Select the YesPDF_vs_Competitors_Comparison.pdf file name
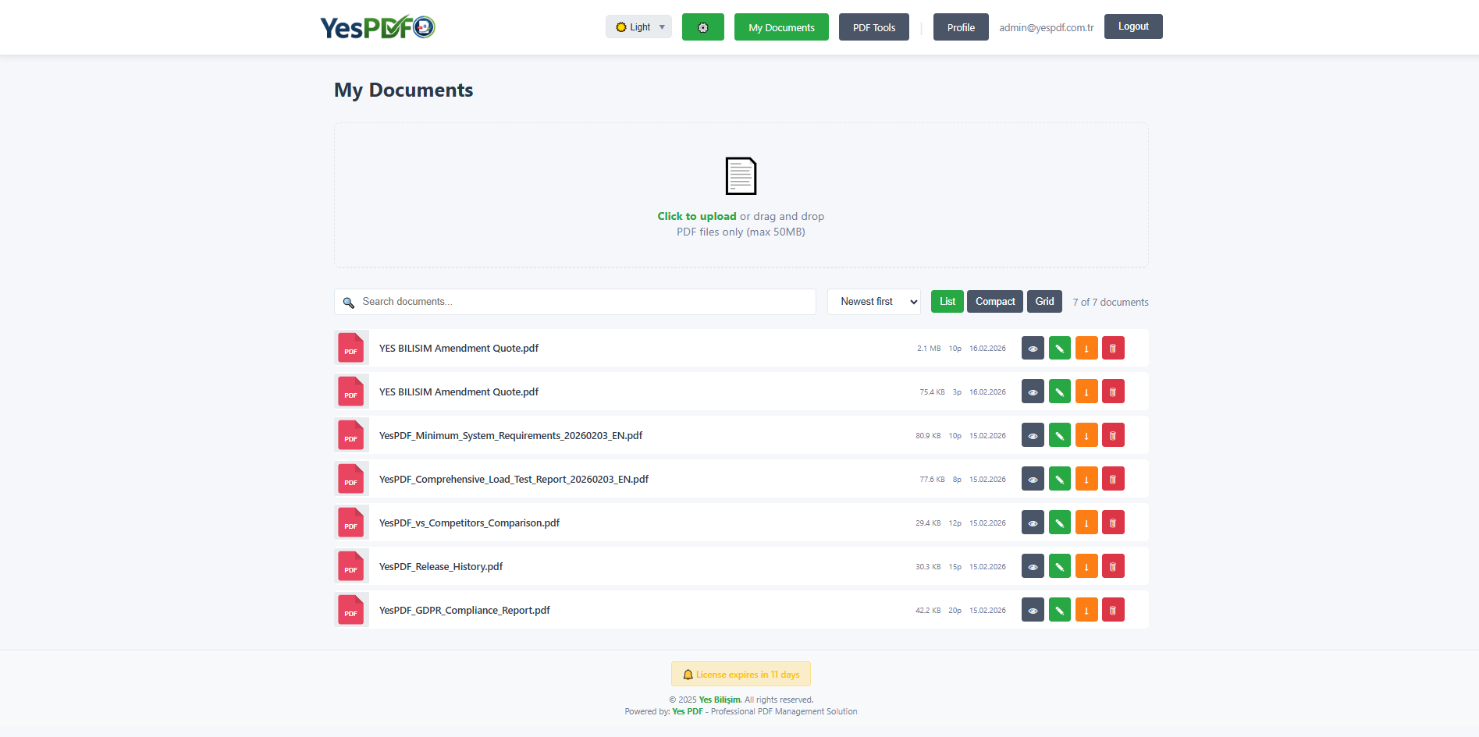1479x737 pixels. click(x=469, y=523)
